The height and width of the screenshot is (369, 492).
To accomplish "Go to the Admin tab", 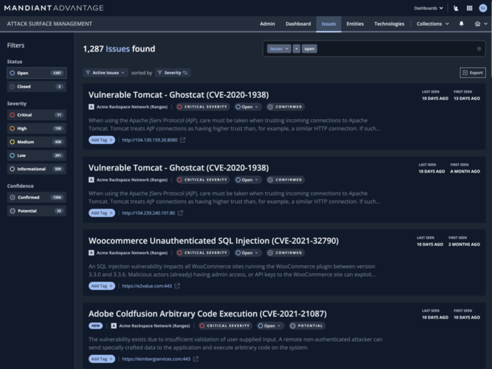I will coord(268,24).
